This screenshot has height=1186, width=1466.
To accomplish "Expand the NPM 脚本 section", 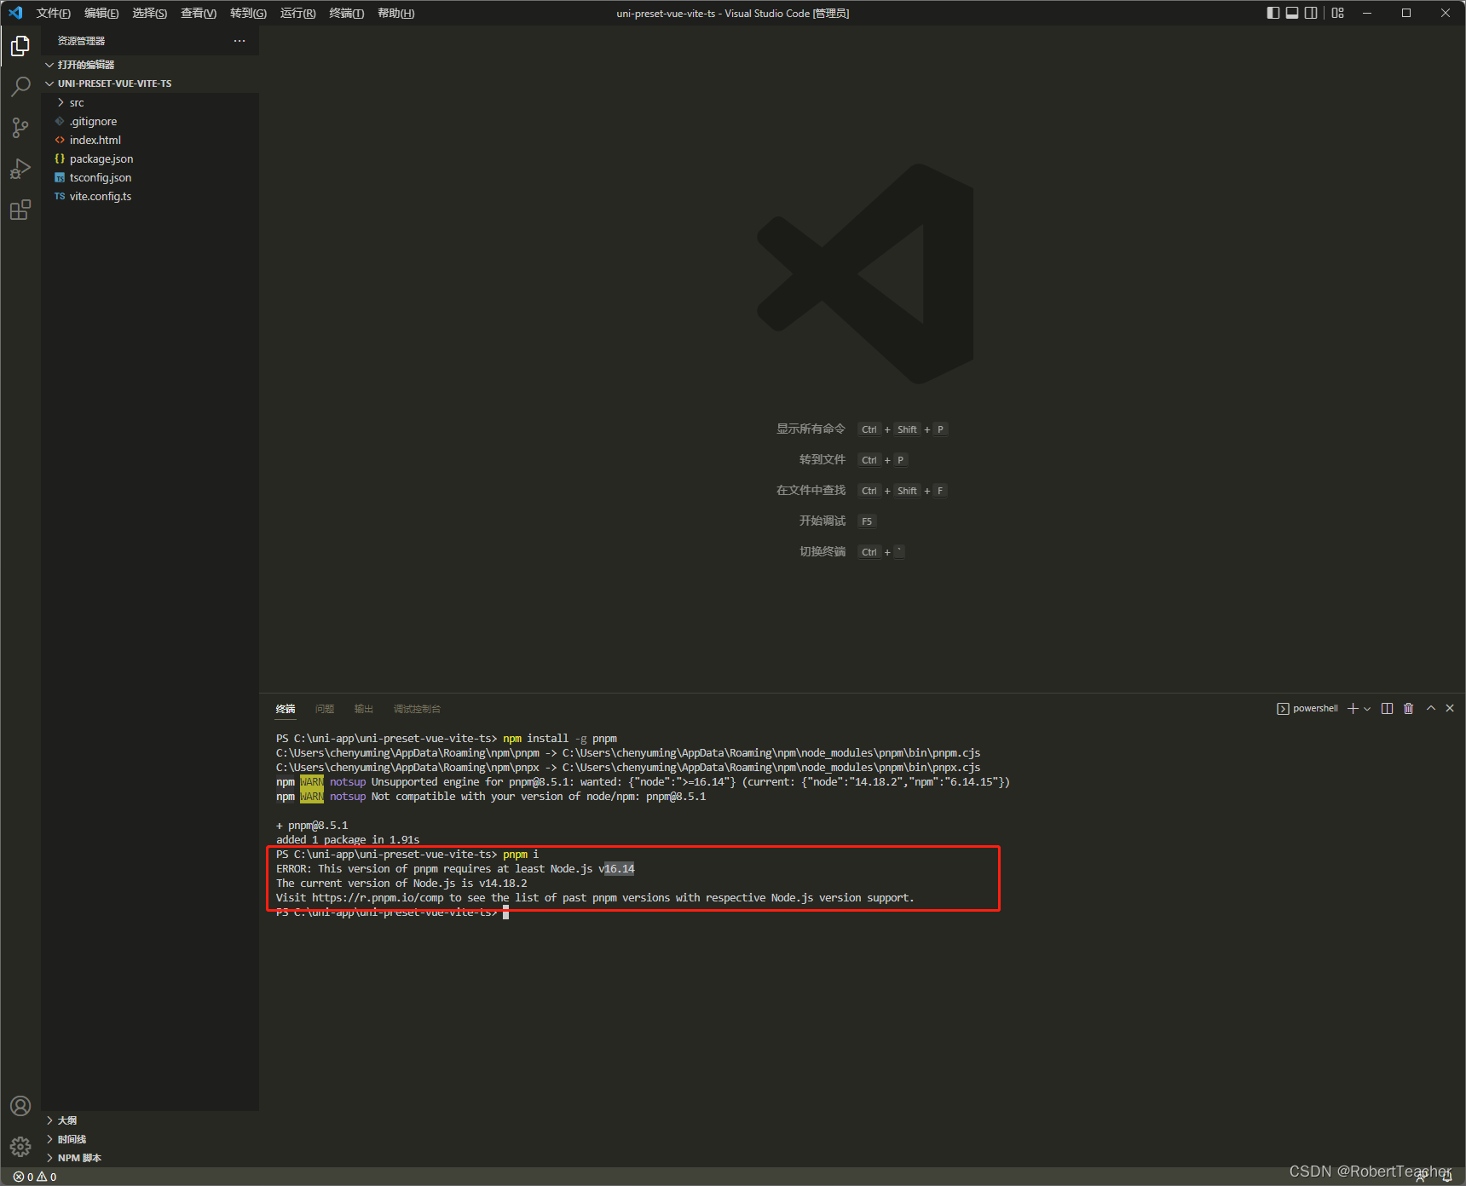I will point(150,1158).
